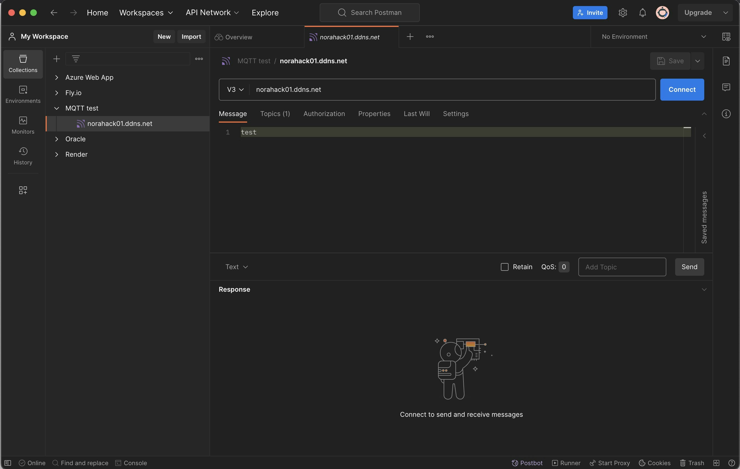Open the Text message format dropdown

point(236,267)
